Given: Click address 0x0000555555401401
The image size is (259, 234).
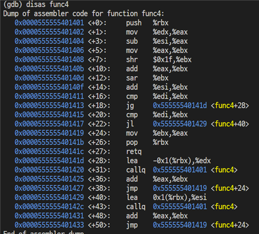Looking at the screenshot, I should coord(49,23).
